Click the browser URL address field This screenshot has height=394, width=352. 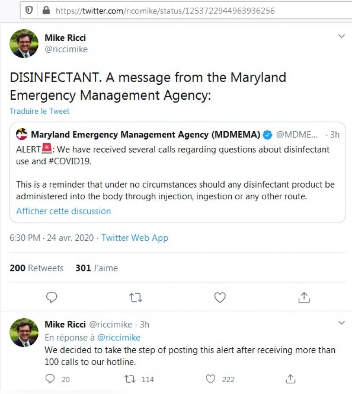186,11
